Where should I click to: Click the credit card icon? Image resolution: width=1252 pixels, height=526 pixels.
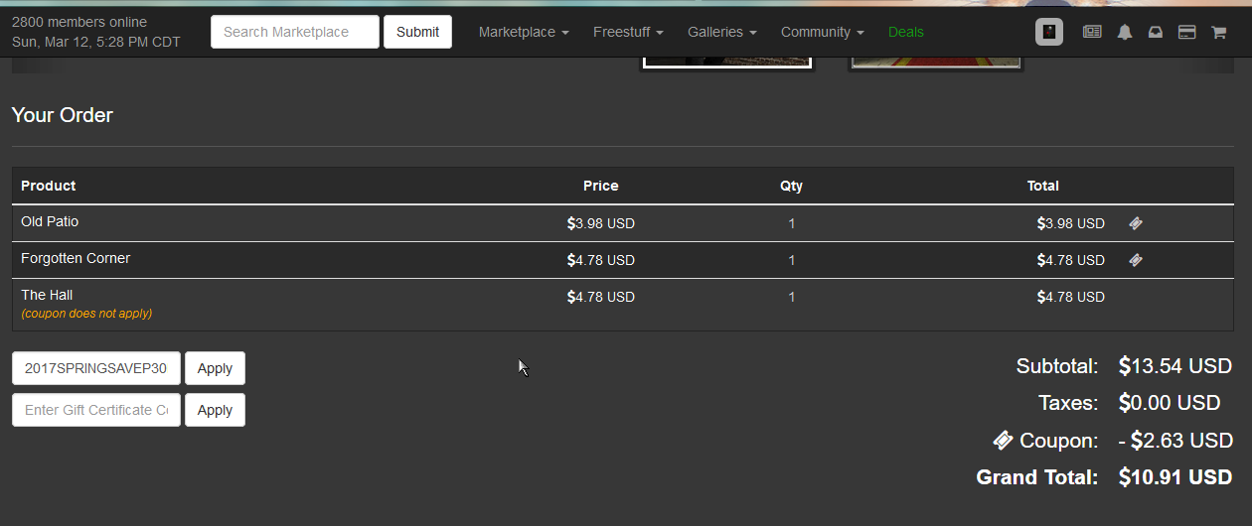[x=1186, y=32]
